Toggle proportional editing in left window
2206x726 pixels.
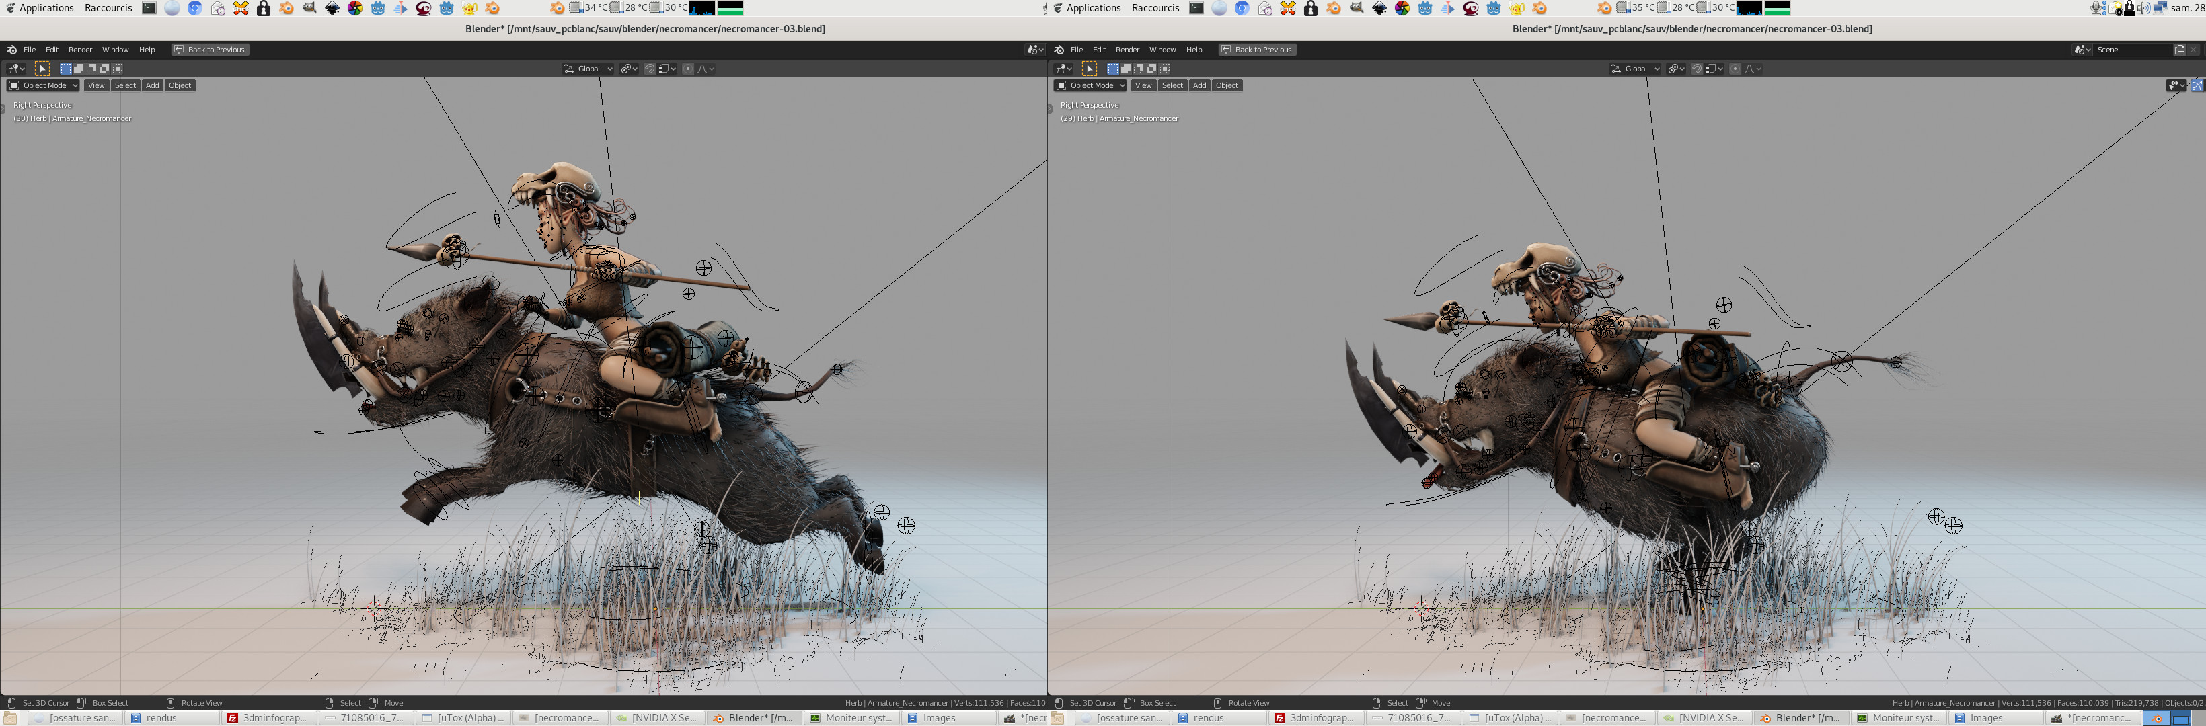point(687,69)
